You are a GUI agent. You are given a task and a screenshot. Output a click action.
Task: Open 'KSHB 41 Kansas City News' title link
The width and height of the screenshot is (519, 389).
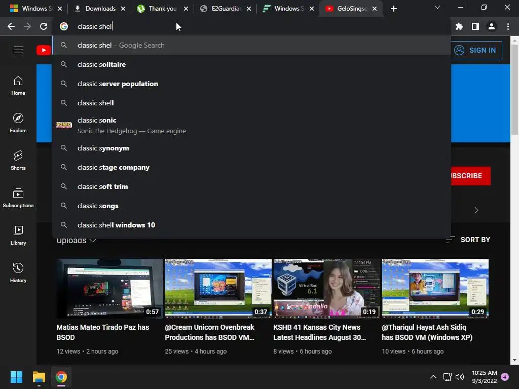tap(319, 332)
